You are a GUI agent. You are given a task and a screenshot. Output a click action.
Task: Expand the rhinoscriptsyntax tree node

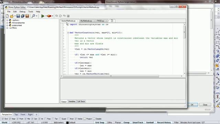tap(7, 23)
